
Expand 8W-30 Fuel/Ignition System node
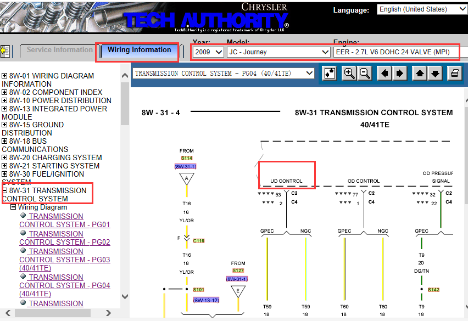(x=4, y=174)
